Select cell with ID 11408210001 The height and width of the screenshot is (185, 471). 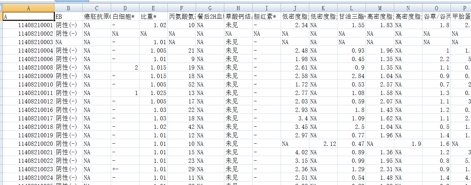[28, 25]
